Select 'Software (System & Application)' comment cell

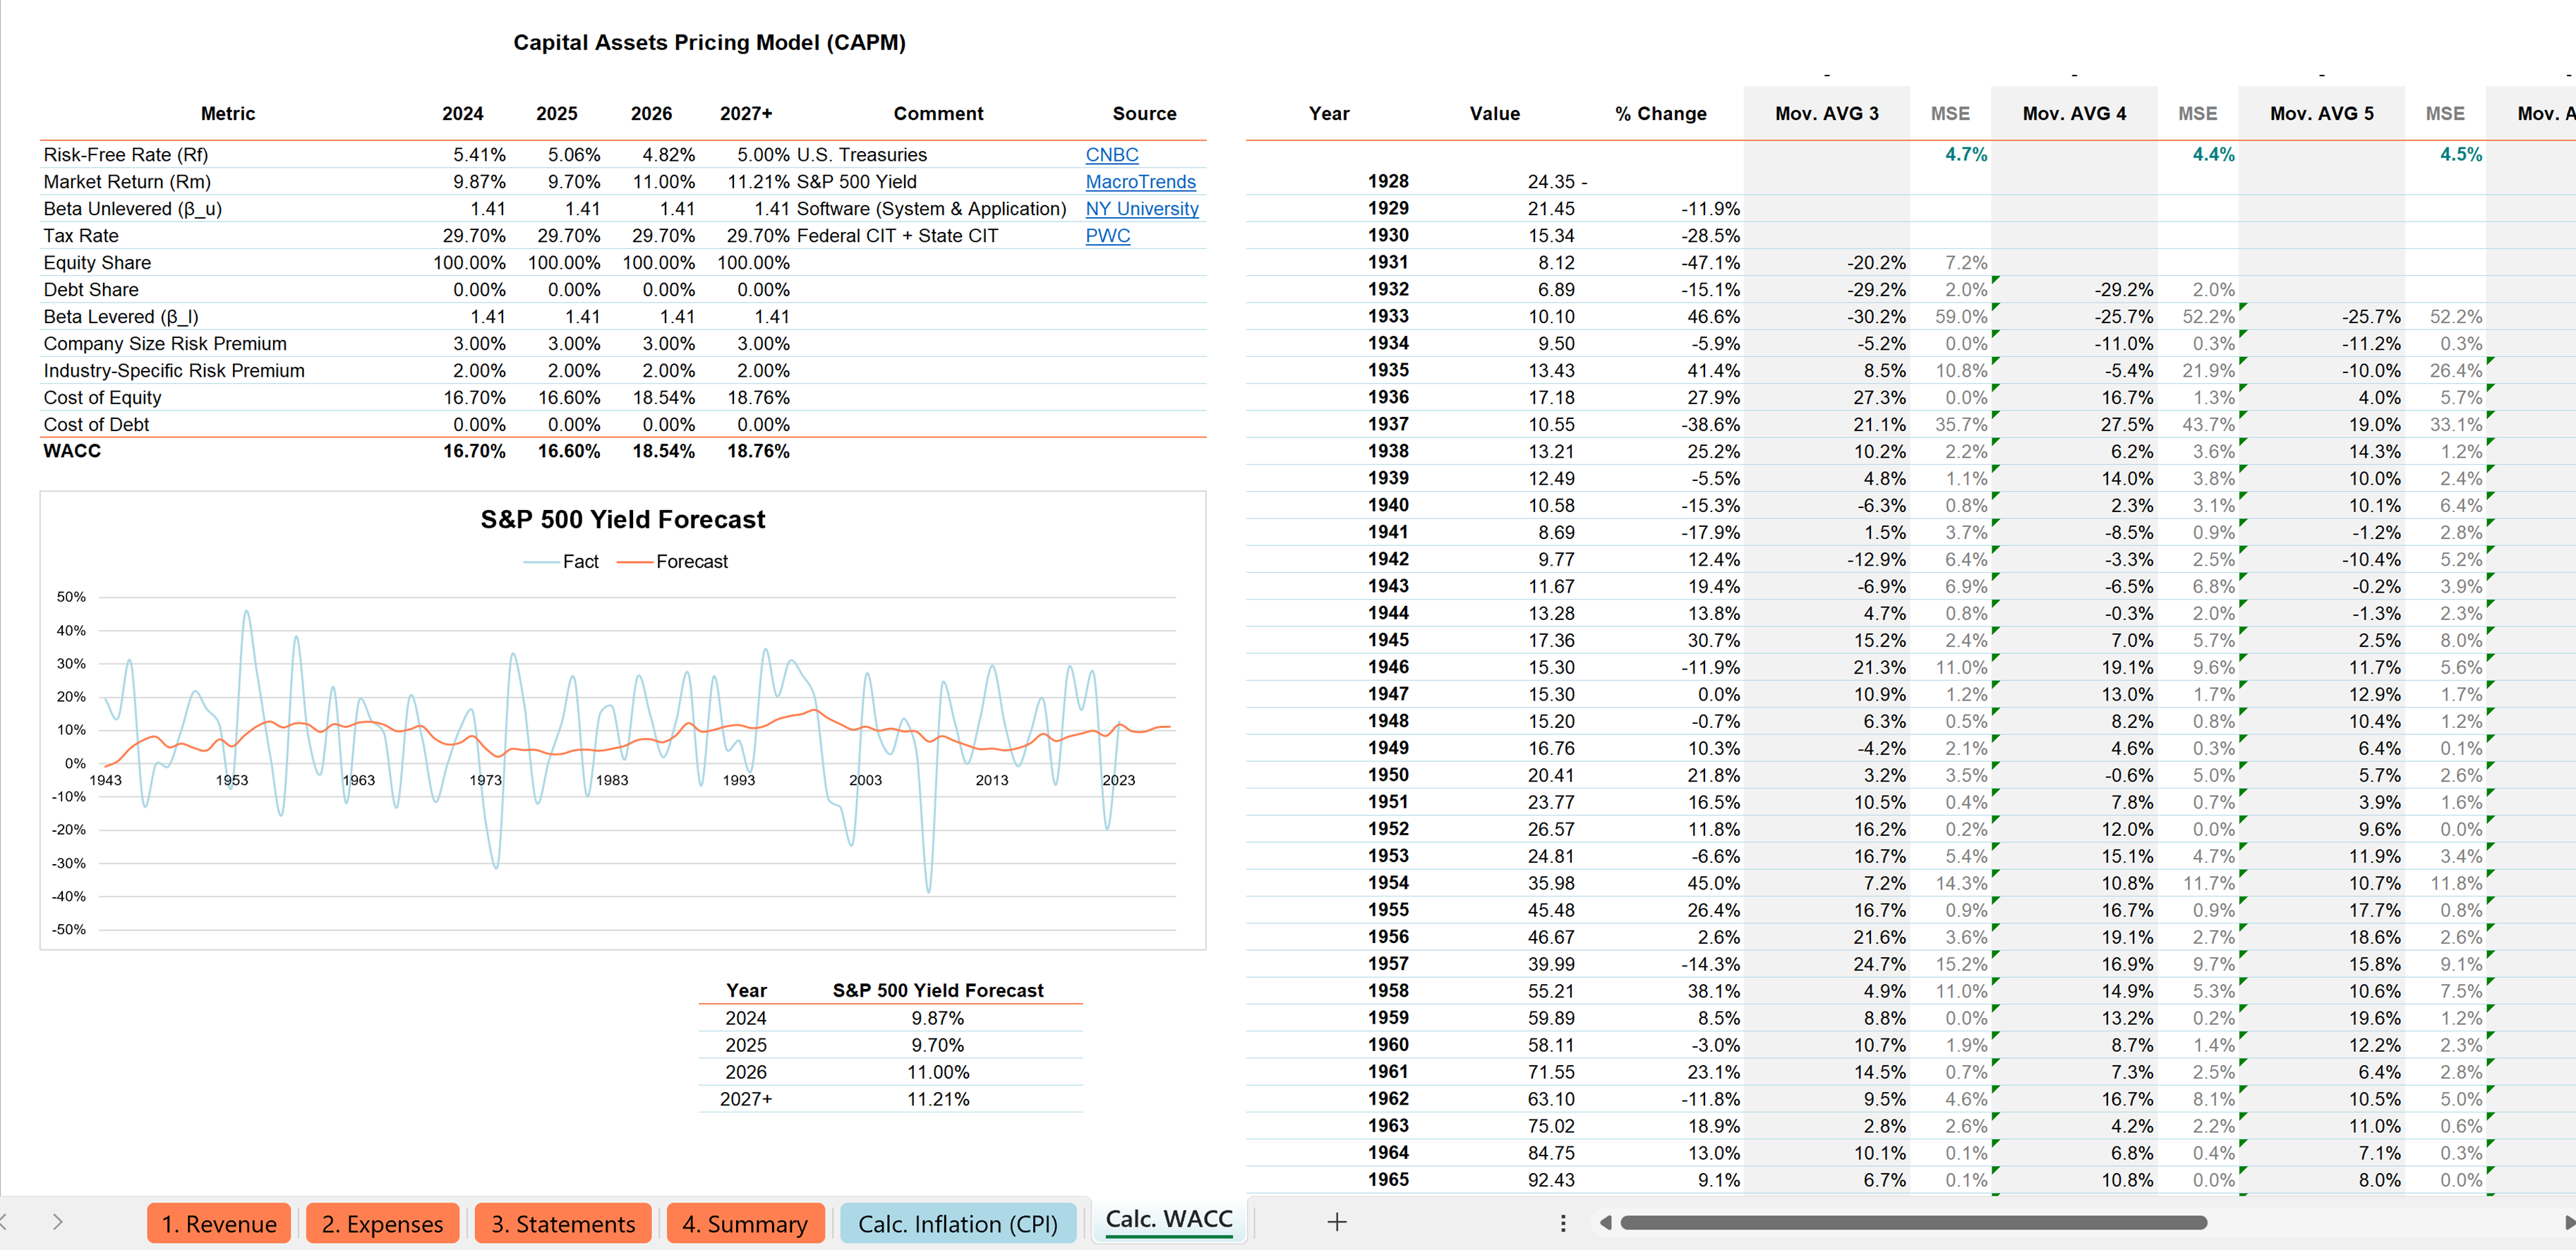click(x=932, y=209)
